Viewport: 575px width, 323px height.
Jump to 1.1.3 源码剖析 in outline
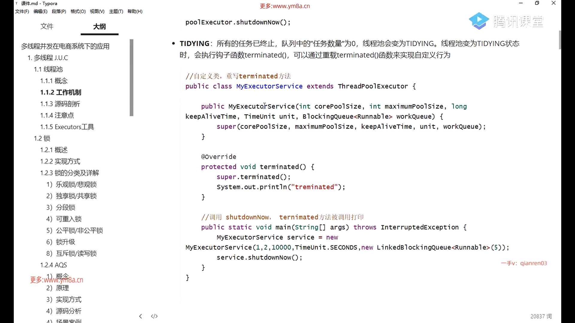click(x=60, y=104)
